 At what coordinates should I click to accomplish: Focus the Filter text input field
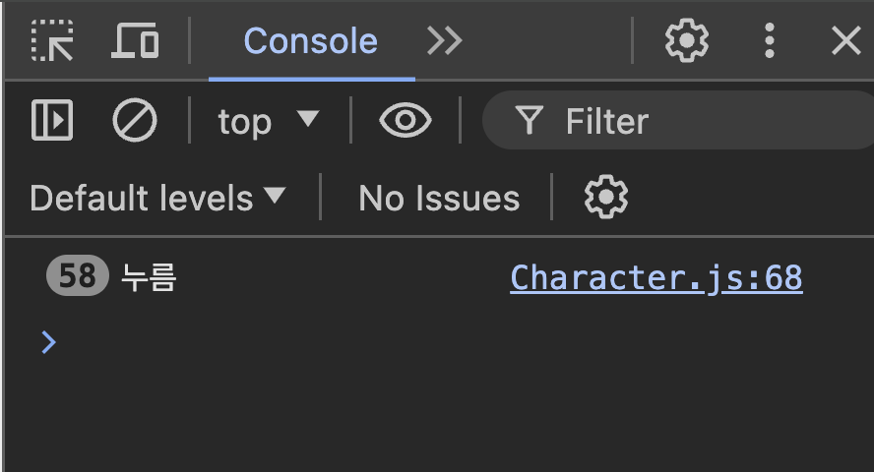(709, 121)
